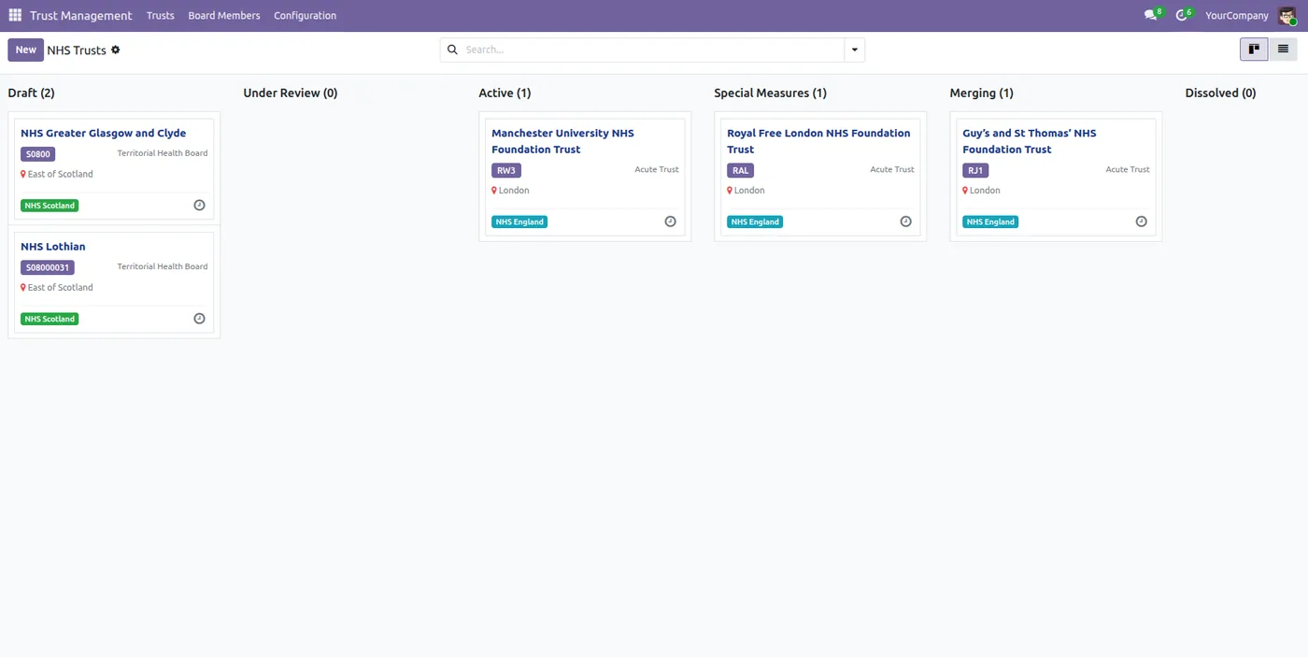Viewport: 1308px width, 657px height.
Task: Click location pin on Royal Free London card
Action: click(730, 190)
